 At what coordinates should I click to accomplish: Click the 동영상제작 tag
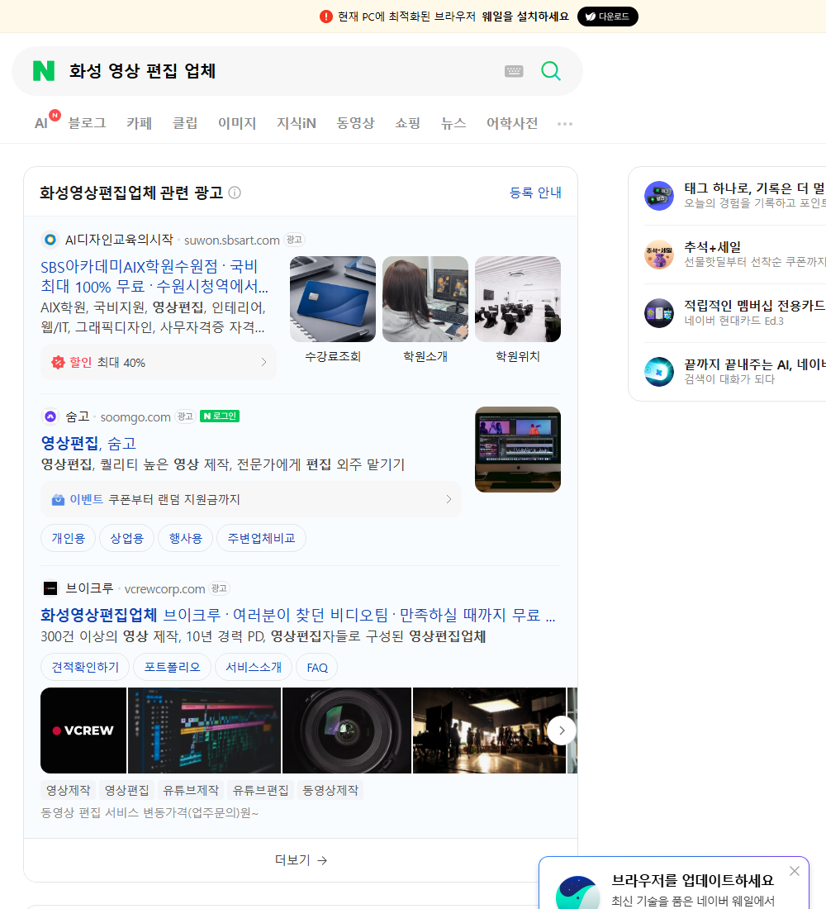click(330, 790)
